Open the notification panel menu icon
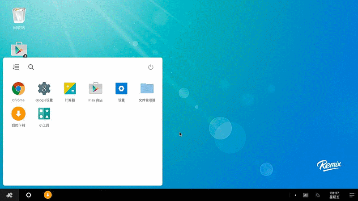 pos(352,195)
